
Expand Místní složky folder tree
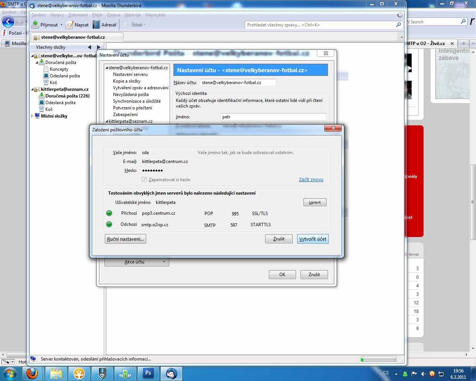click(x=32, y=116)
